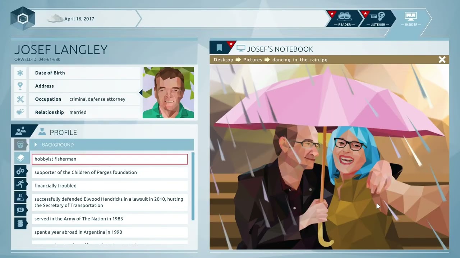Click the cloud weather icon beside the date
This screenshot has width=460, height=258.
point(55,18)
